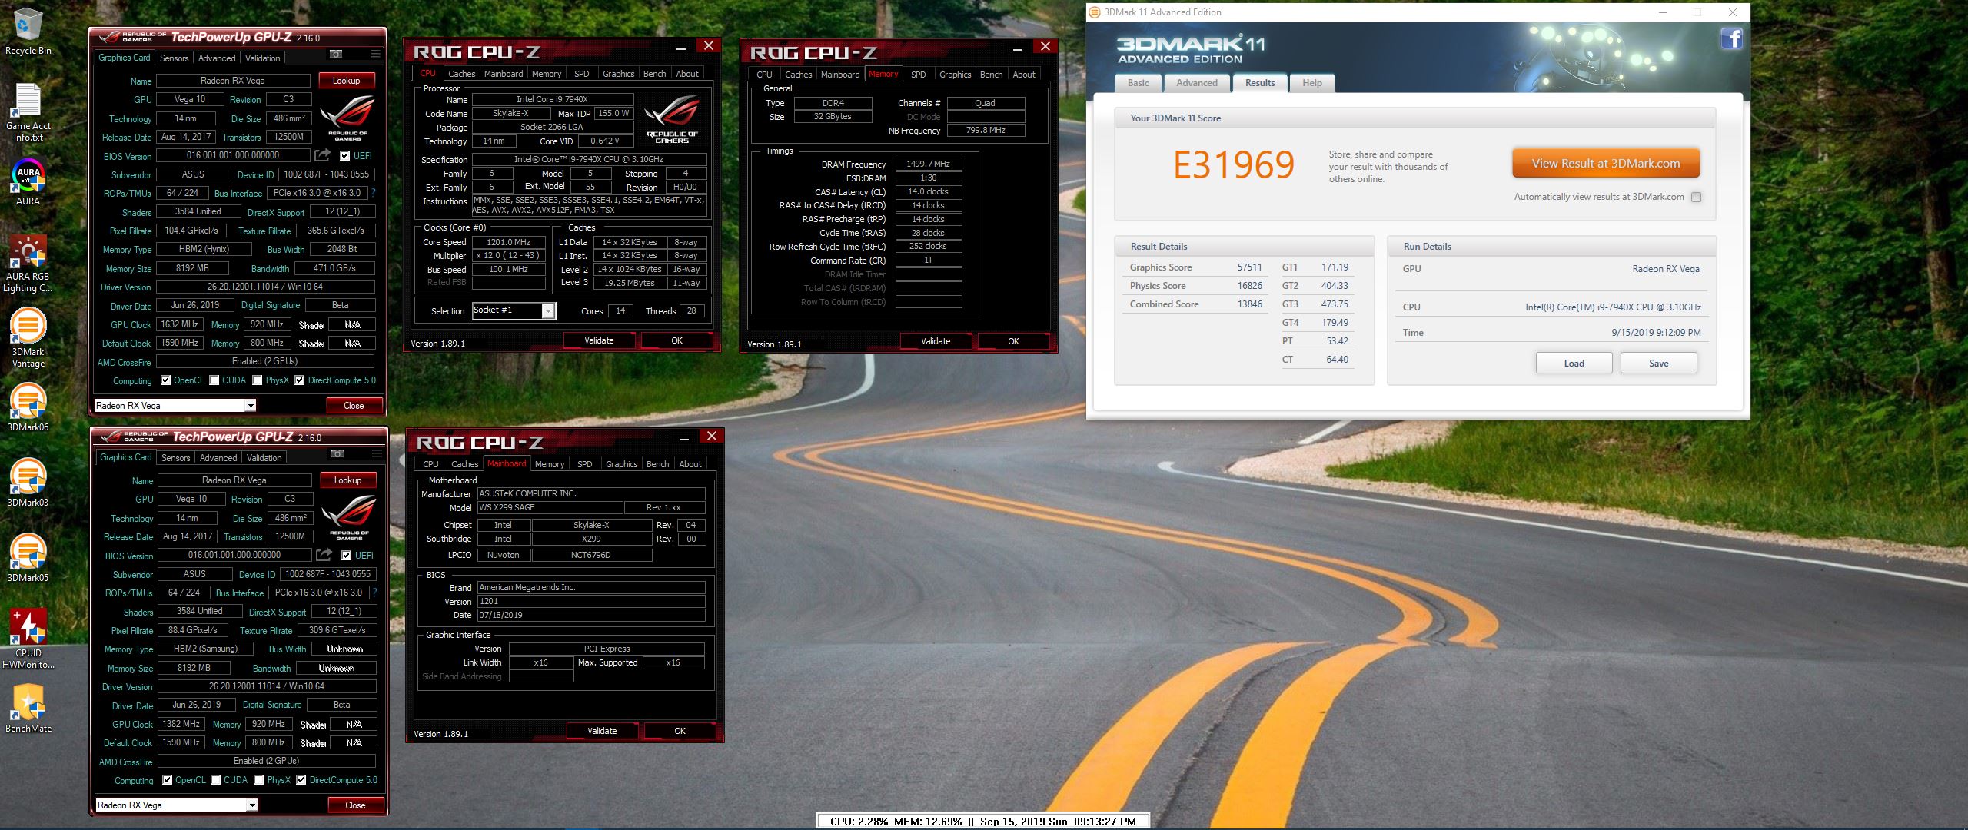Click BIOS export icon in bottom GPU-Z window
The width and height of the screenshot is (1968, 830).
coord(324,555)
